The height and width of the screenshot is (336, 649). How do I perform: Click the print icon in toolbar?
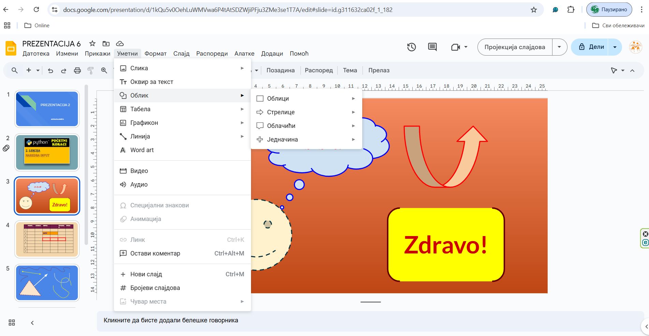point(77,71)
